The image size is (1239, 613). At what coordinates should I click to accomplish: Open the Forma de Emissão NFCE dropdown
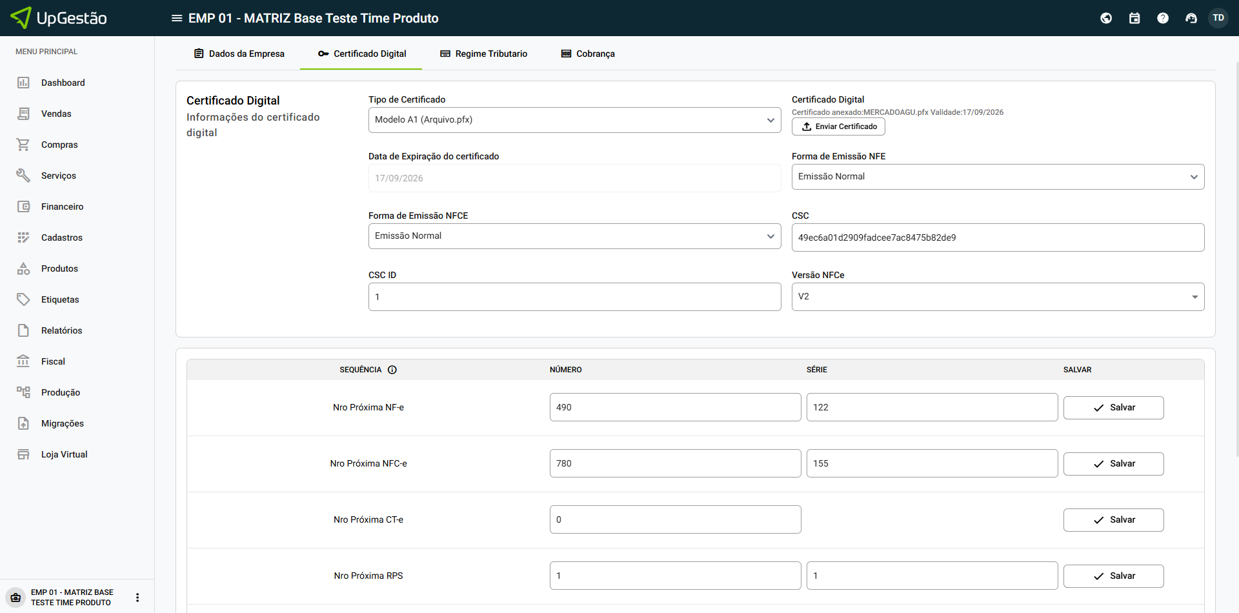click(x=574, y=236)
